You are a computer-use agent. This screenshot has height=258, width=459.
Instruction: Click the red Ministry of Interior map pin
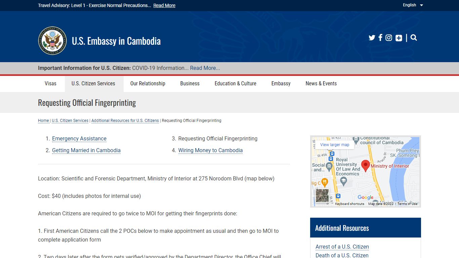coord(365,166)
